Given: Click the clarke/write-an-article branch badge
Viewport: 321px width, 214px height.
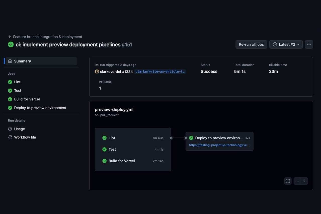Looking at the screenshot, I should pos(160,72).
